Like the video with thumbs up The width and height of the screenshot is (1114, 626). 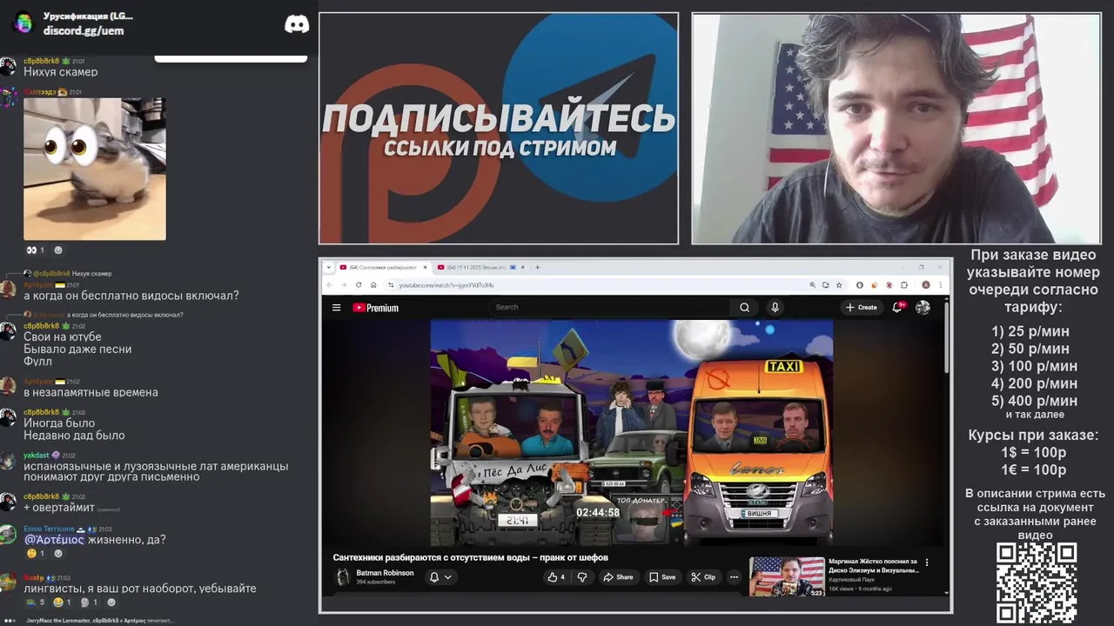555,577
